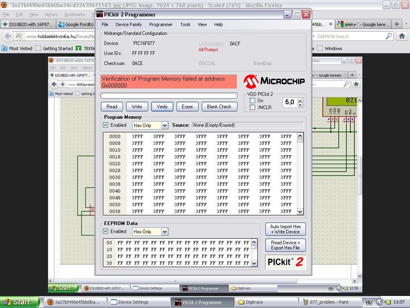Click the DAEMON Search field

click(x=350, y=36)
